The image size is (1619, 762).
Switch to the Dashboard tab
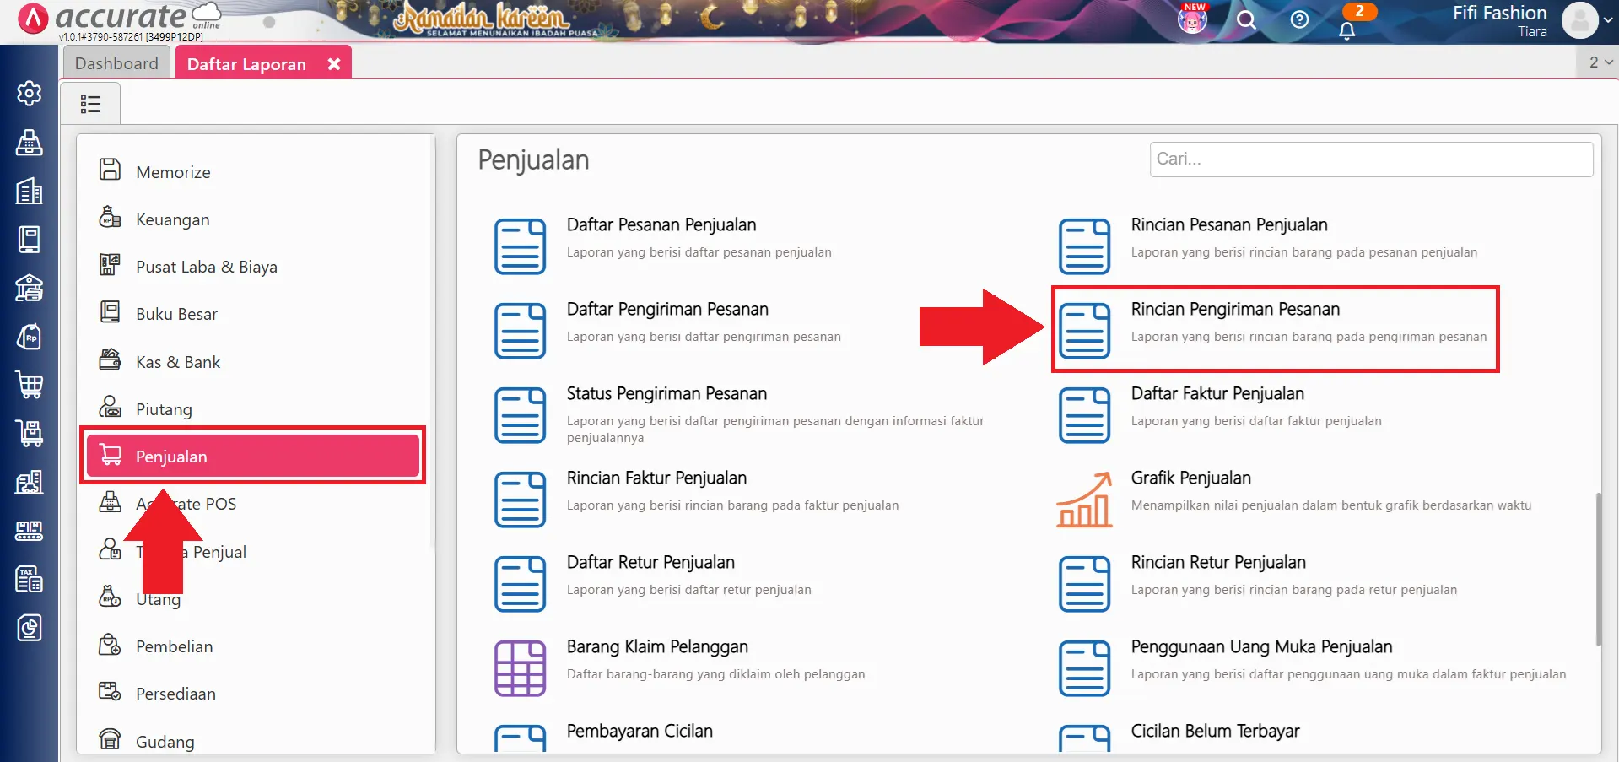tap(116, 62)
